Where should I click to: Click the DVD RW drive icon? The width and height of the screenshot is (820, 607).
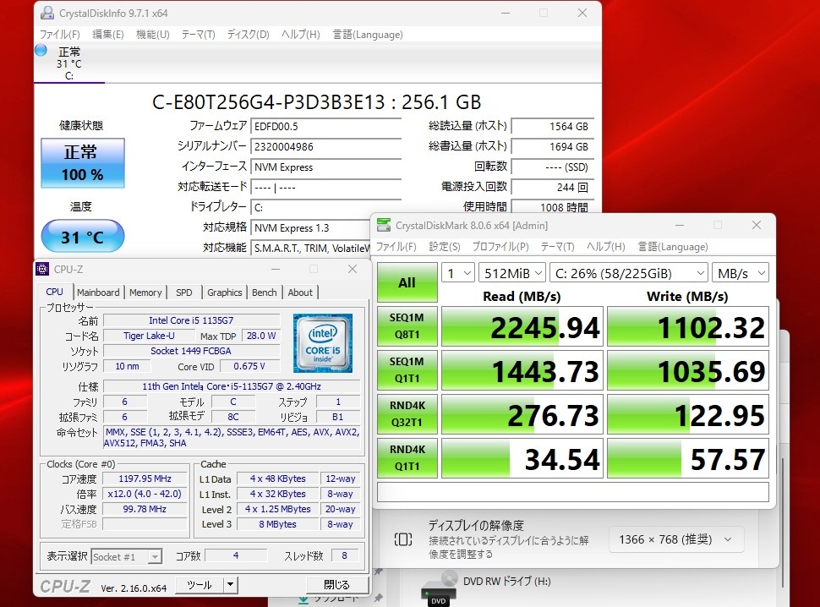(439, 588)
